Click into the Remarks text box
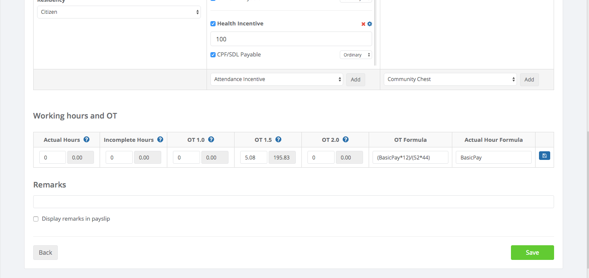 [294, 202]
